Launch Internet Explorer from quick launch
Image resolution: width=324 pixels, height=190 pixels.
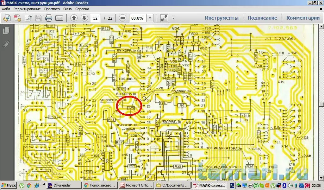(x=37, y=186)
